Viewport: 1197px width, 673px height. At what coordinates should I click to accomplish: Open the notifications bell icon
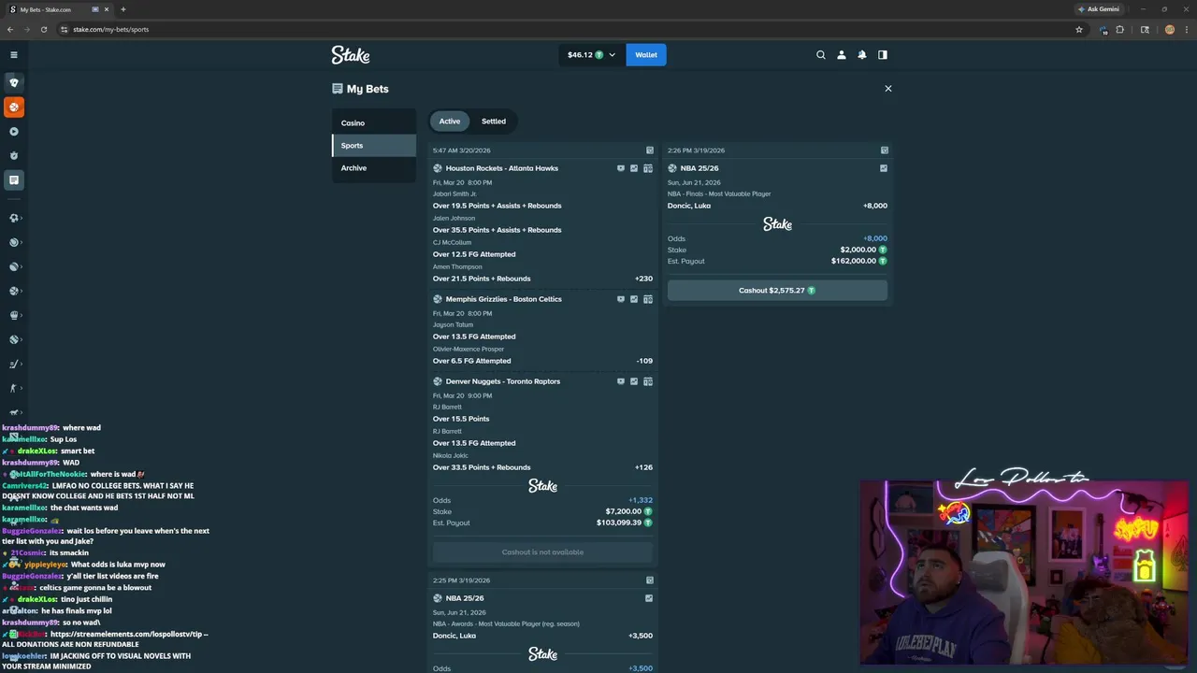pos(862,55)
